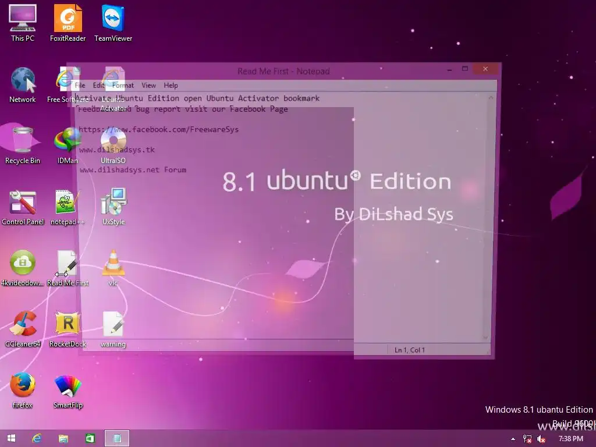Click the muted volume tray icon

(x=541, y=439)
